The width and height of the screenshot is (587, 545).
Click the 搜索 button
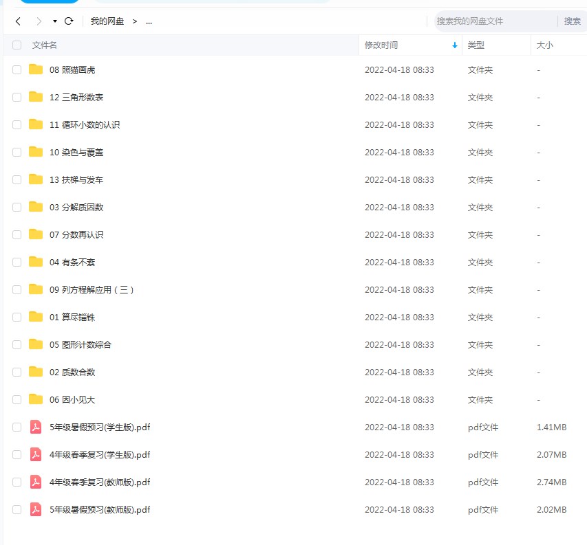(x=572, y=21)
